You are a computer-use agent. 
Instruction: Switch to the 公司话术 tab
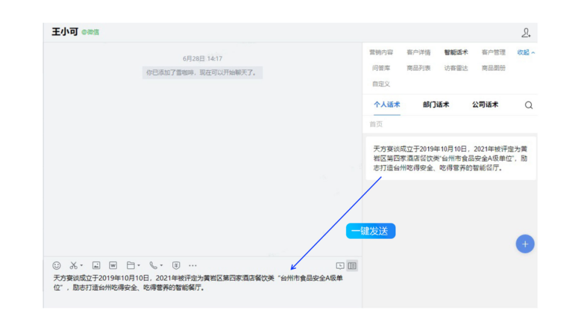(x=485, y=105)
